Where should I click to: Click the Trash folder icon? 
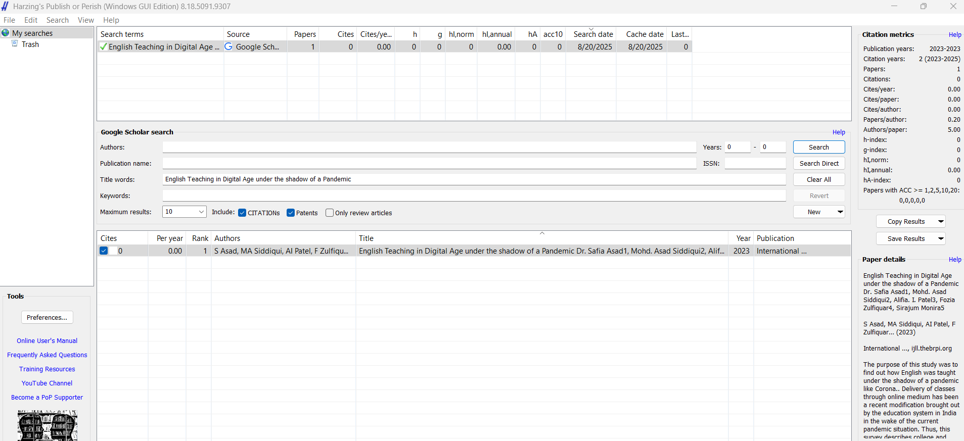coord(15,44)
